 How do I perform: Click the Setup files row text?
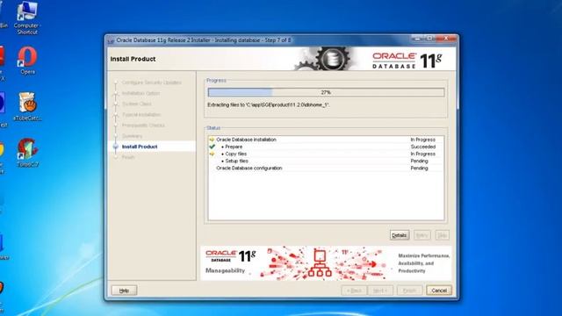[x=236, y=161]
